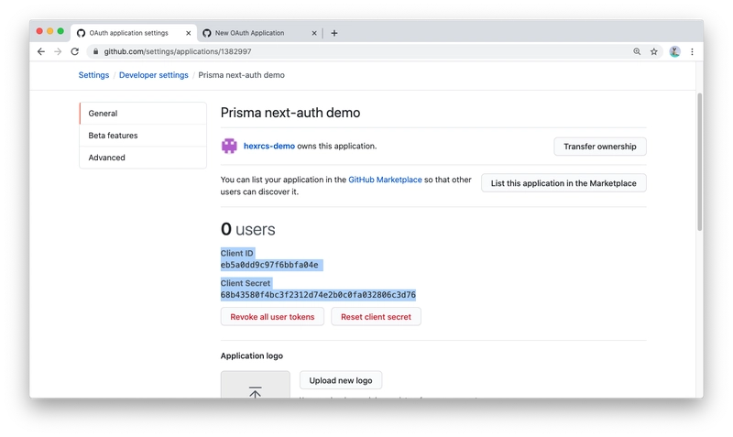Click the Prisma next-auth demo heading
The image size is (733, 437).
pyautogui.click(x=290, y=113)
